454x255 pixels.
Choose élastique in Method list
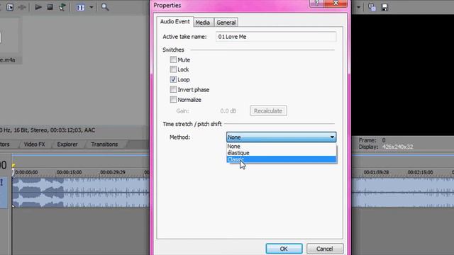click(281, 153)
